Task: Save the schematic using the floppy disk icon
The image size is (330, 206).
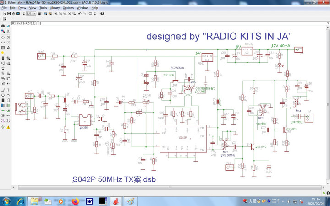Action: (x=9, y=14)
